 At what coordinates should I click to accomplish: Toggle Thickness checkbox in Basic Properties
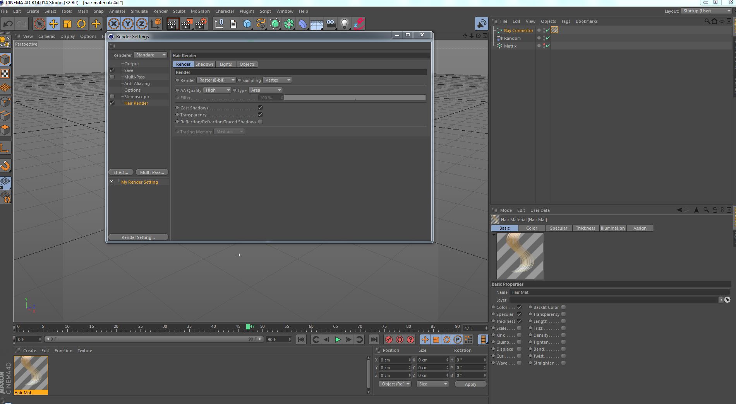[x=519, y=321]
